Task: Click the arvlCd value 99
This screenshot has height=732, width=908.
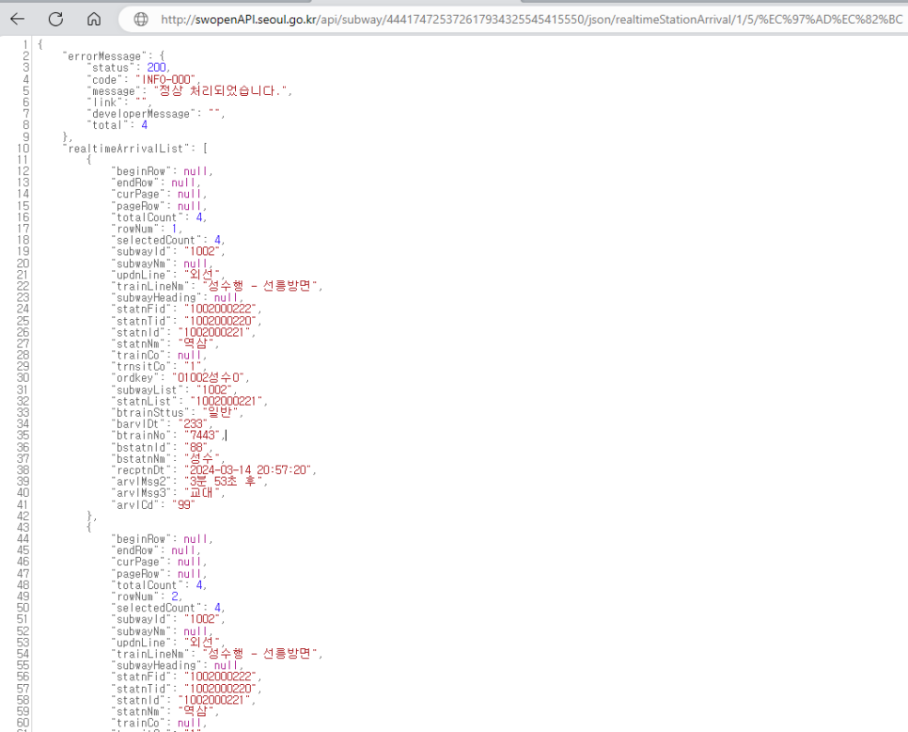Action: click(183, 505)
